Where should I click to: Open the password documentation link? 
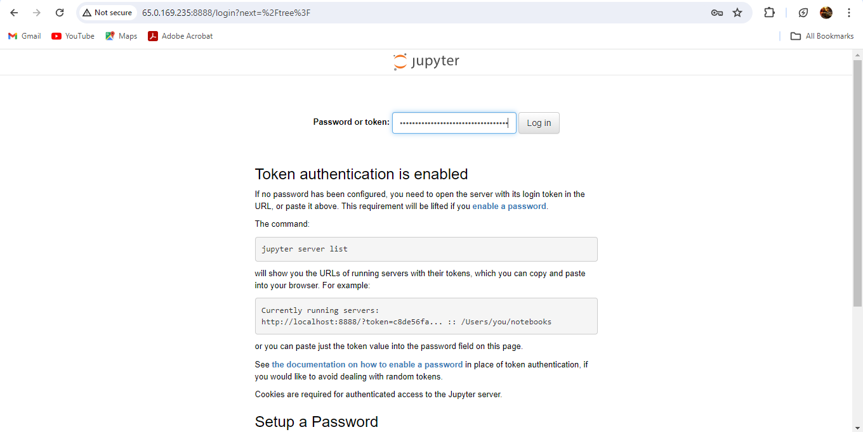pyautogui.click(x=367, y=364)
